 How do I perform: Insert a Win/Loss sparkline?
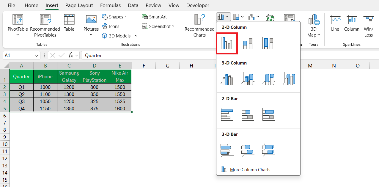(369, 26)
